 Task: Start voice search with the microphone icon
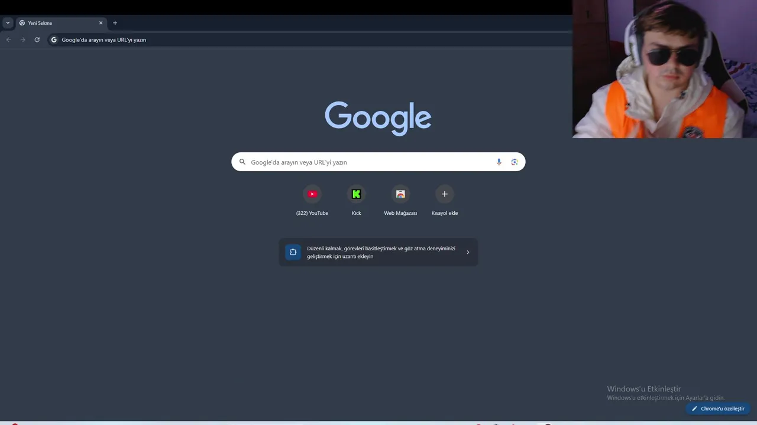tap(499, 162)
